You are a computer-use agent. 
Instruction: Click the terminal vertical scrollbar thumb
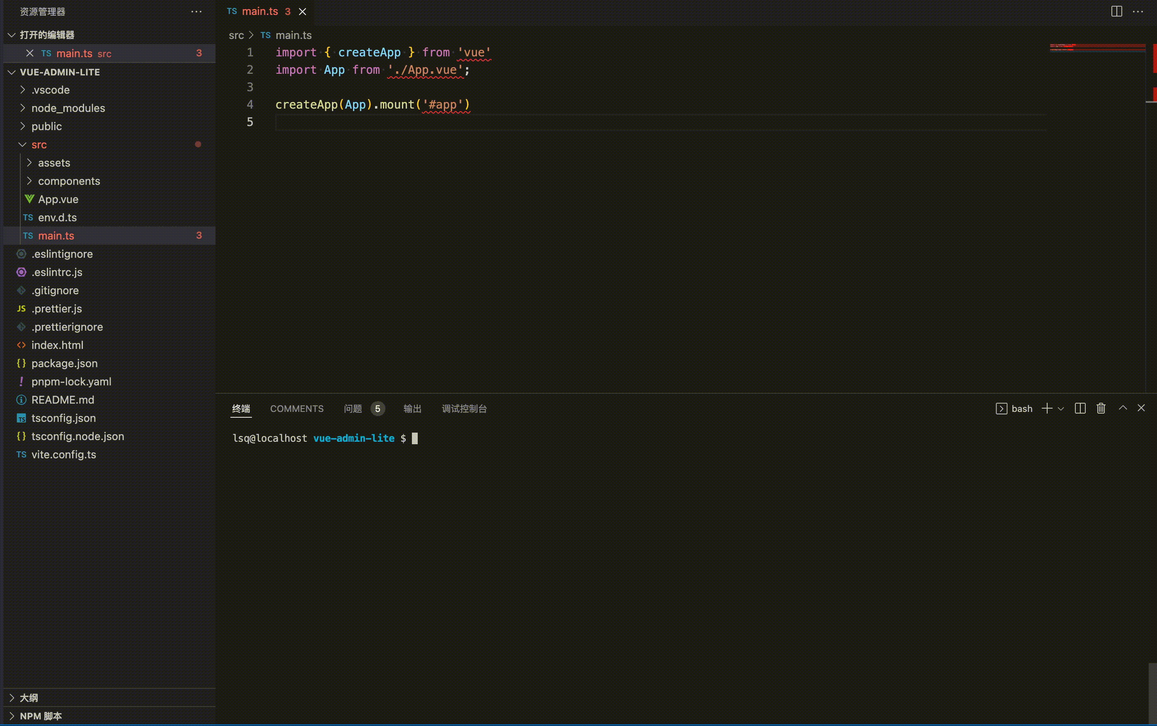click(x=1152, y=693)
